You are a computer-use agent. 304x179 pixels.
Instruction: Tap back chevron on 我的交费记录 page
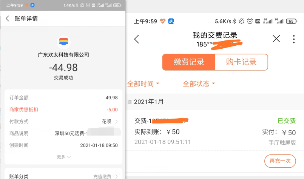137,39
